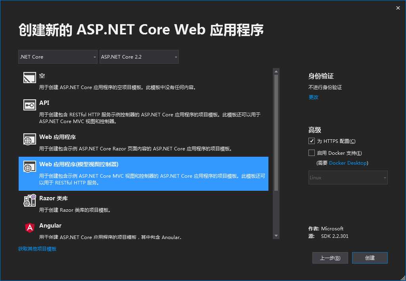Click 更改 to change authentication

point(313,97)
